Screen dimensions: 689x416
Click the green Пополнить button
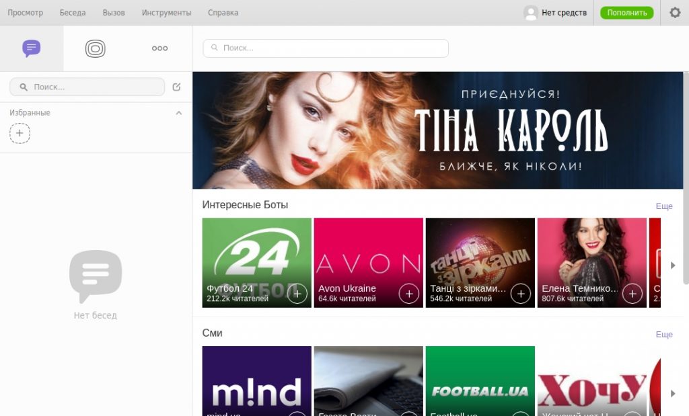627,13
